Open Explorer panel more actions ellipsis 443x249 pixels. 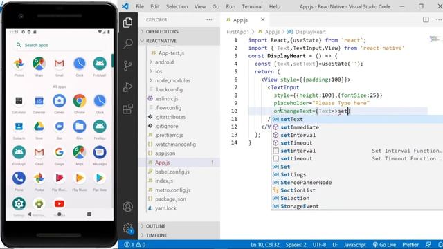pos(209,20)
